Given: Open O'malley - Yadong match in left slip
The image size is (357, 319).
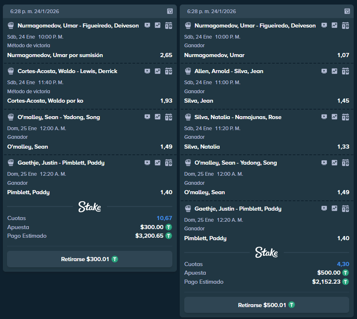Looking at the screenshot, I should coord(59,117).
